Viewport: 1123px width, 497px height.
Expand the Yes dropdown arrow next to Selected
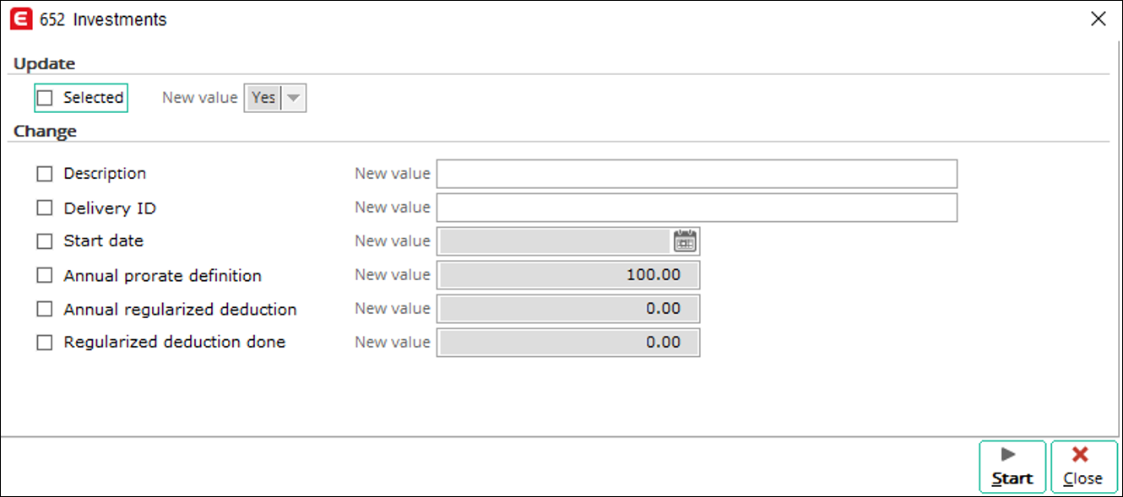(x=293, y=98)
